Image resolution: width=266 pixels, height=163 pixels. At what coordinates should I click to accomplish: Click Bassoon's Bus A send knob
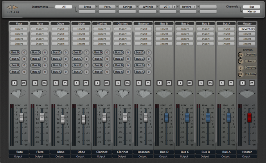[x=149, y=72]
